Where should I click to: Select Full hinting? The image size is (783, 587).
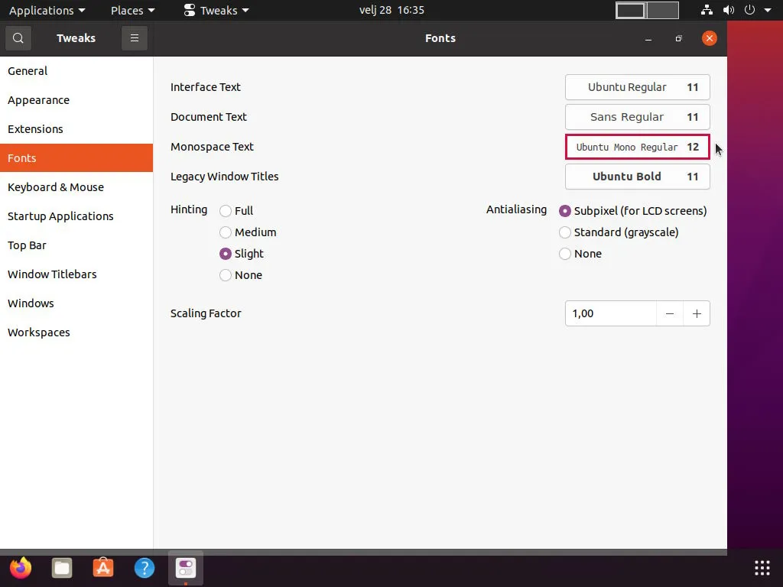tap(226, 211)
